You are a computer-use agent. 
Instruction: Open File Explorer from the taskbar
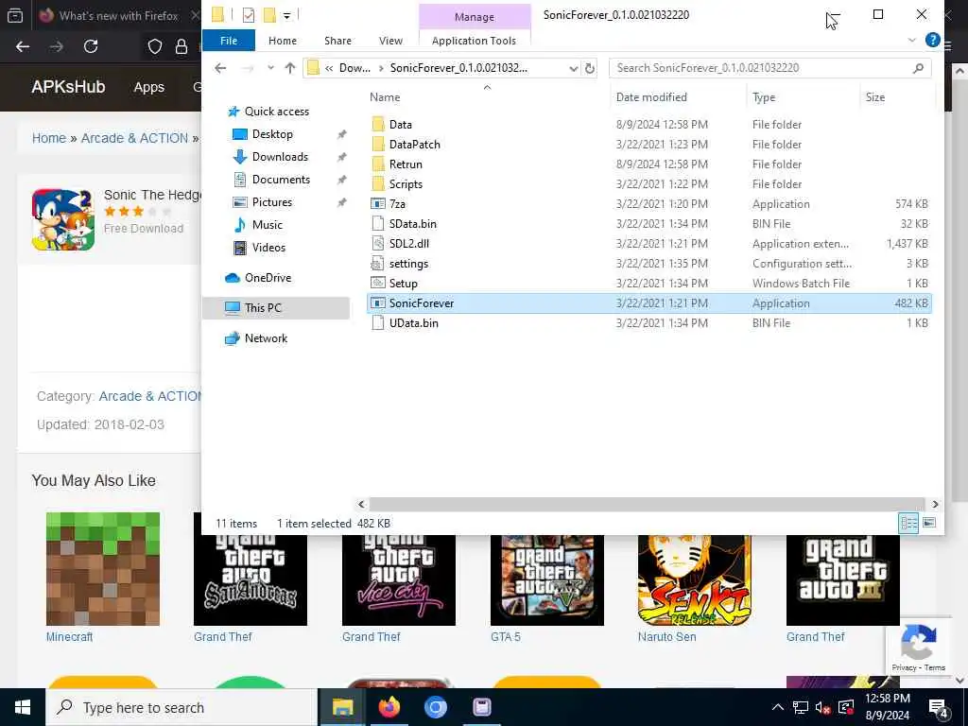pos(342,707)
